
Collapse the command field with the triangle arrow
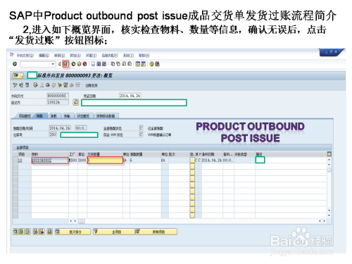pos(59,64)
